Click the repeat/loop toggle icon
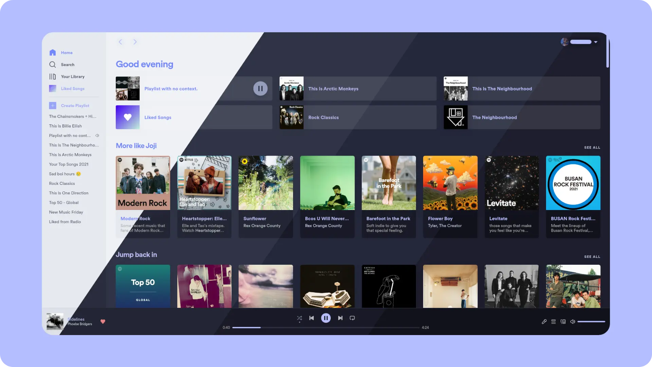The width and height of the screenshot is (652, 367). point(352,318)
